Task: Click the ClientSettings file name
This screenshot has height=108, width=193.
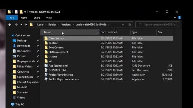Action: point(56,38)
